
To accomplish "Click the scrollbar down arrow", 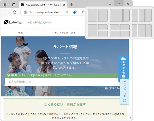I will (130, 118).
